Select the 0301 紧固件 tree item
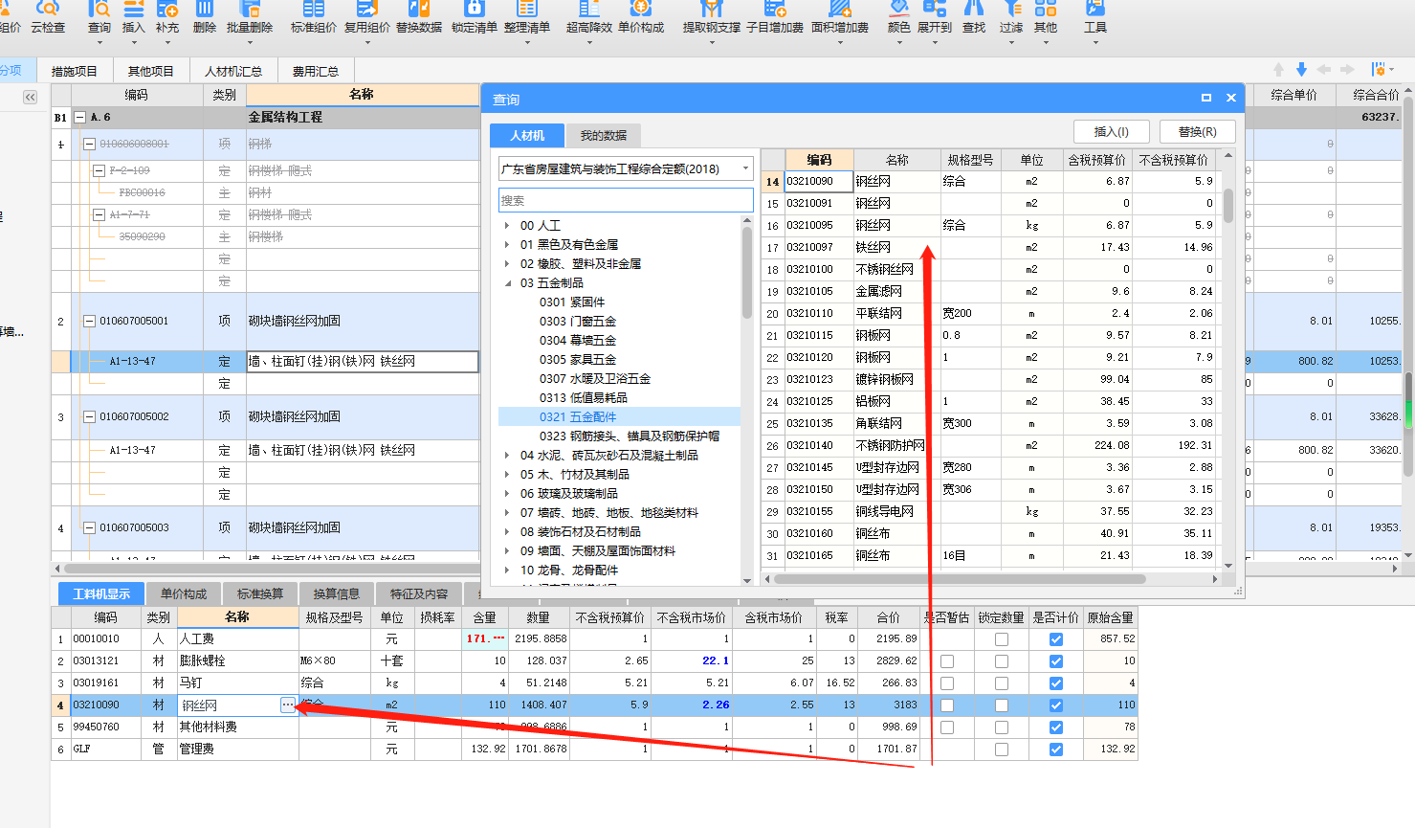The image size is (1415, 828). click(572, 302)
